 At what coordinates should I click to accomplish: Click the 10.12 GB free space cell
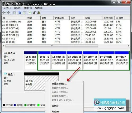(108, 22)
